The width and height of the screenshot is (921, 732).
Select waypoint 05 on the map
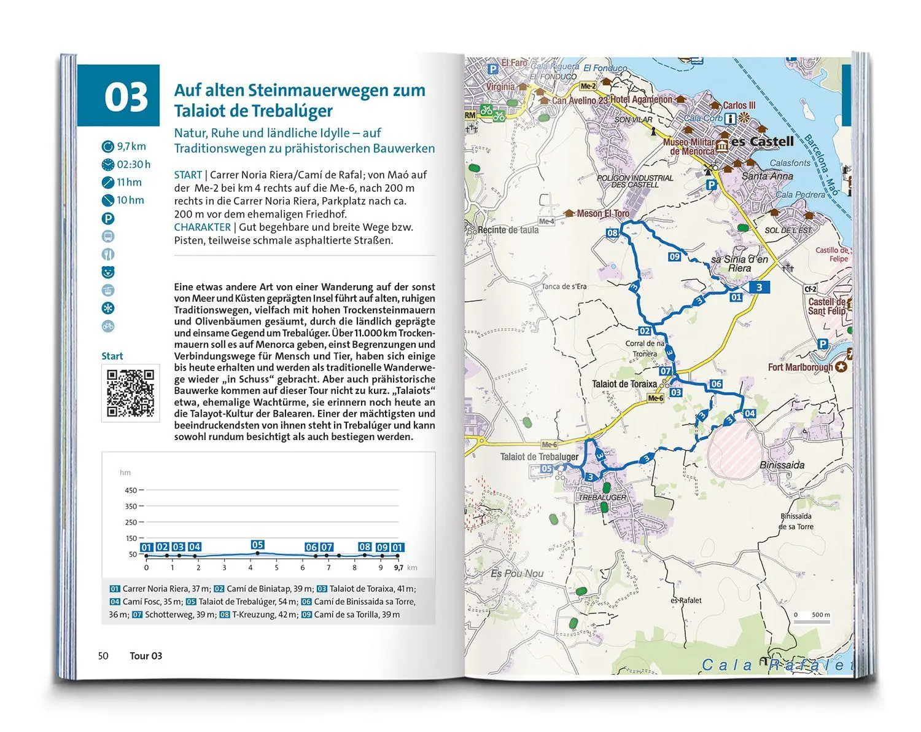pyautogui.click(x=546, y=469)
